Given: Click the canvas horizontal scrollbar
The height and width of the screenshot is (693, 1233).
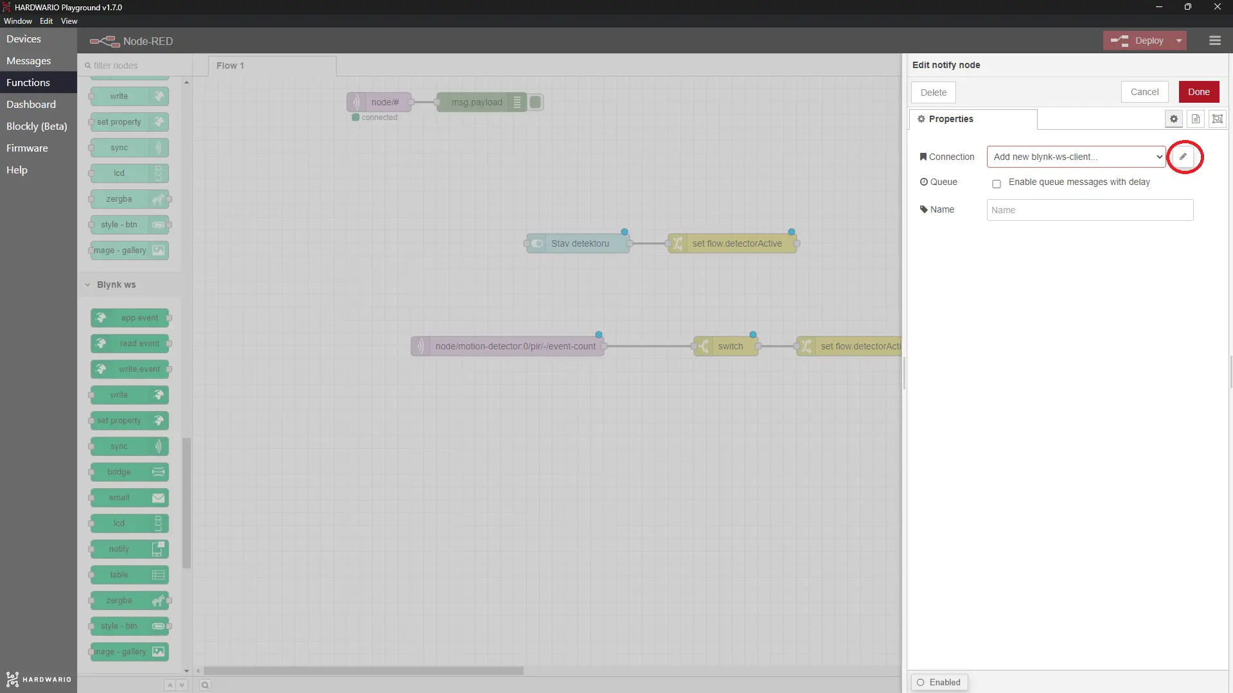Looking at the screenshot, I should (x=364, y=671).
